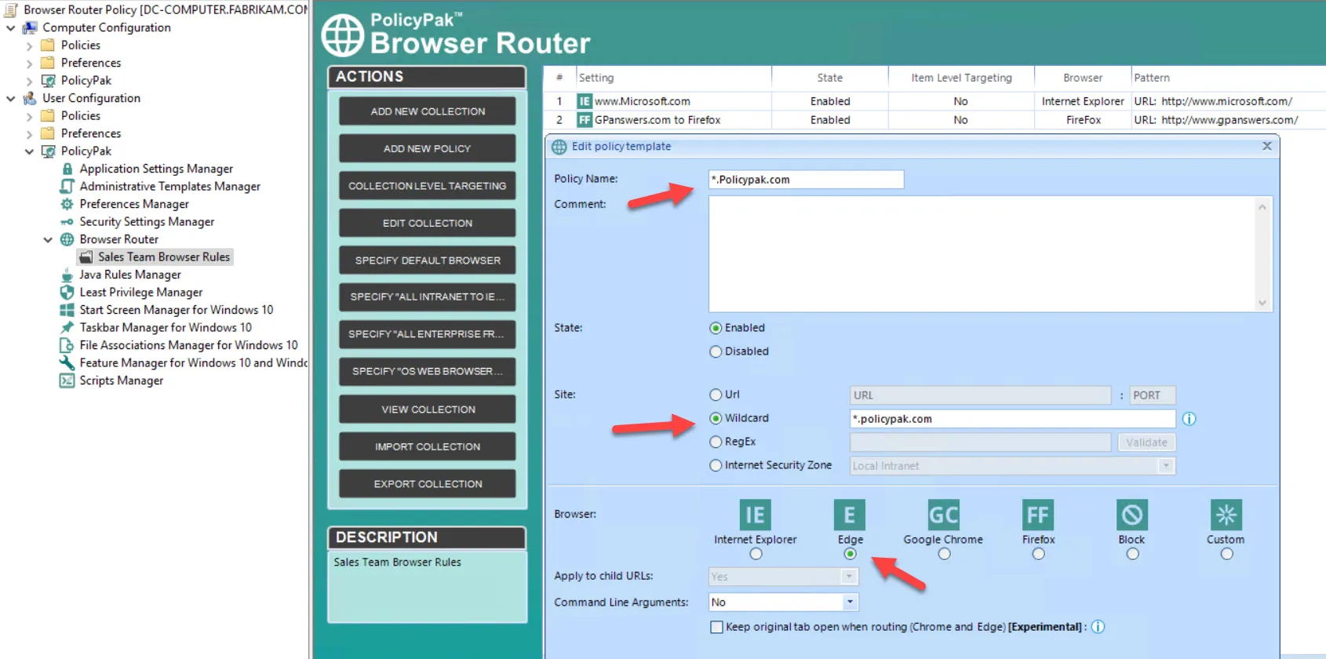This screenshot has height=659, width=1326.
Task: Choose the Wildcard site radio option
Action: click(716, 418)
